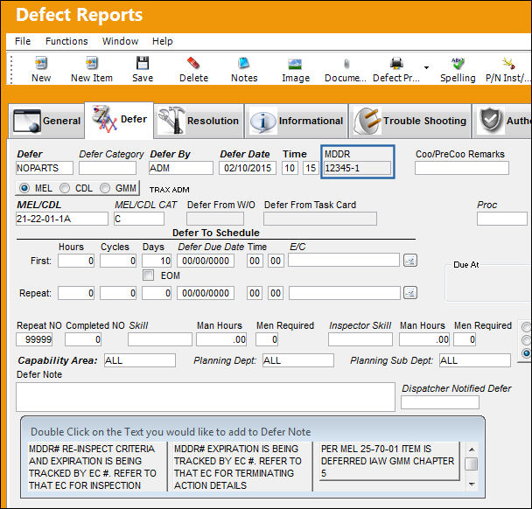The height and width of the screenshot is (509, 532).
Task: Click the P/N Inst toolbar icon
Action: point(508,64)
